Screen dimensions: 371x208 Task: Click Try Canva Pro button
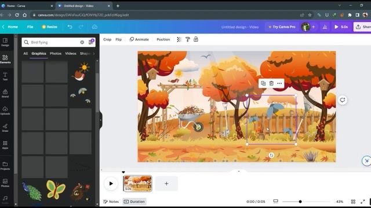[x=282, y=27]
